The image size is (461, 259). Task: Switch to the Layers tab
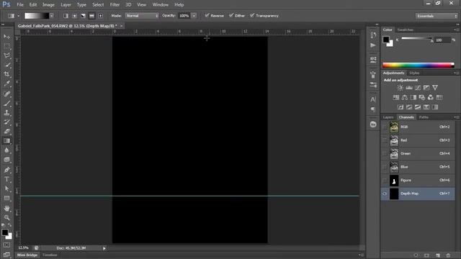[388, 117]
